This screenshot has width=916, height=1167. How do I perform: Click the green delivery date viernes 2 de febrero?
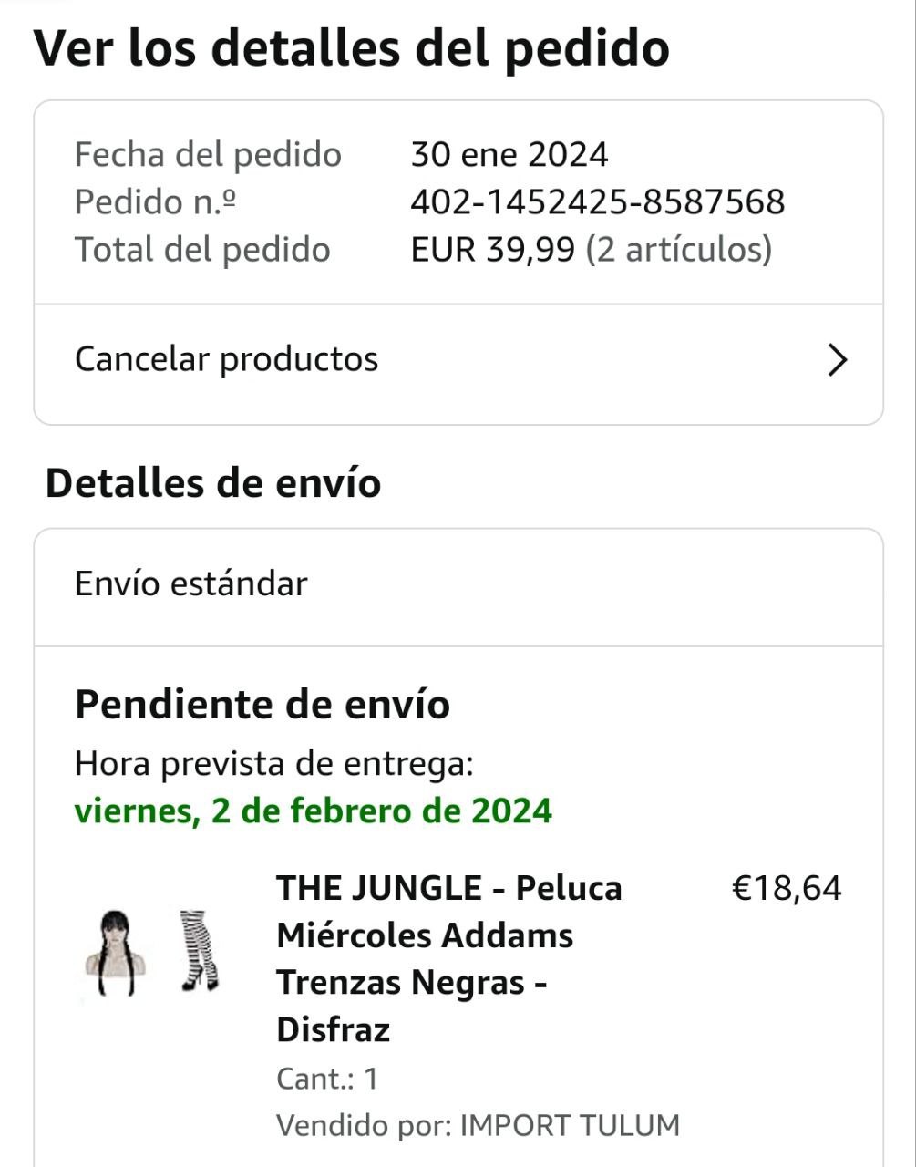click(313, 811)
